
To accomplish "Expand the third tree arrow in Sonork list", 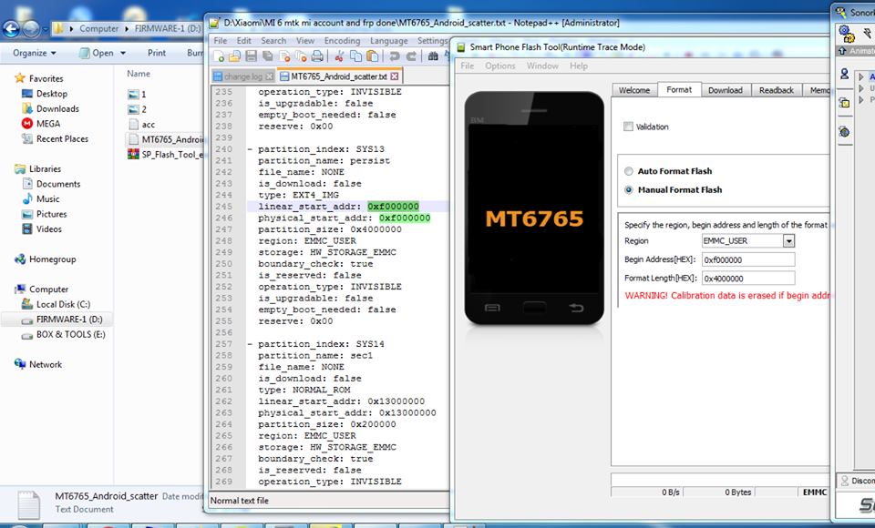I will click(x=861, y=100).
